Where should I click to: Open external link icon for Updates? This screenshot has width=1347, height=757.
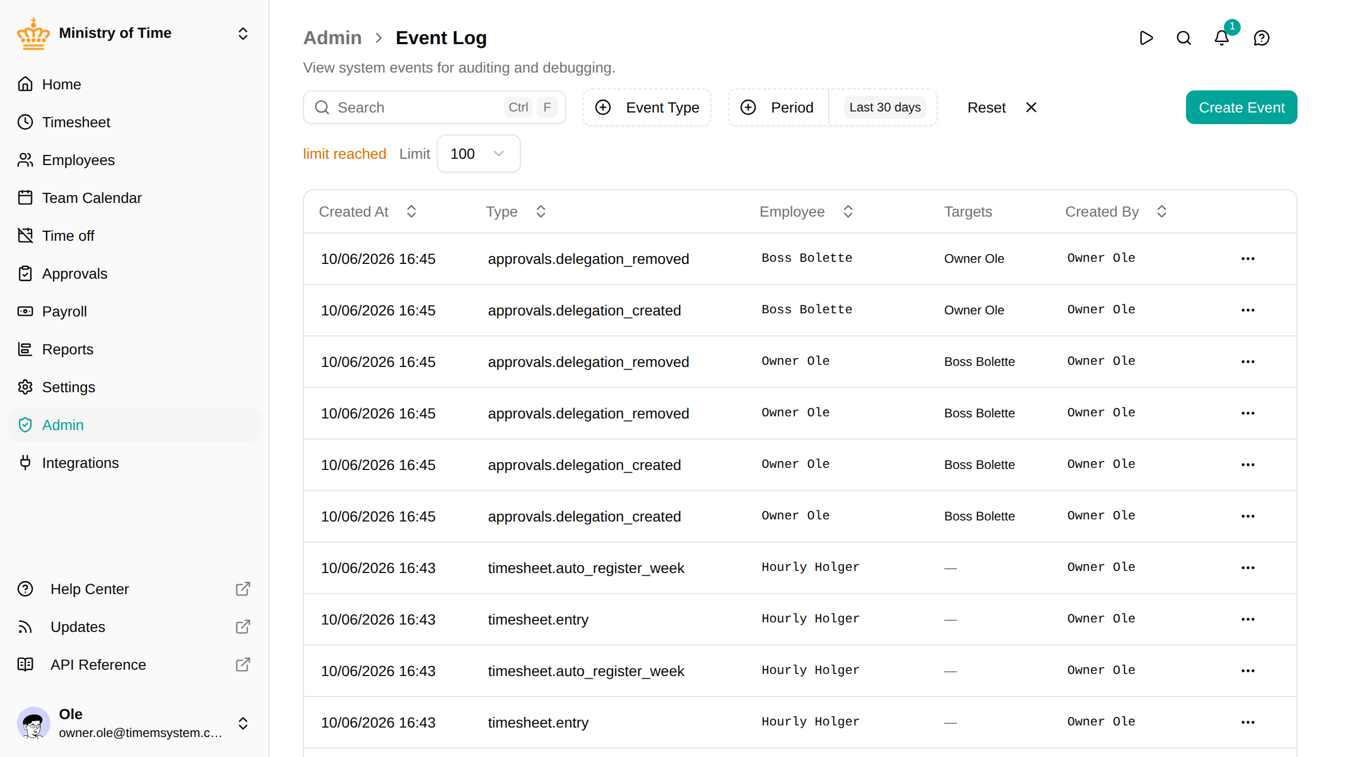click(x=243, y=627)
